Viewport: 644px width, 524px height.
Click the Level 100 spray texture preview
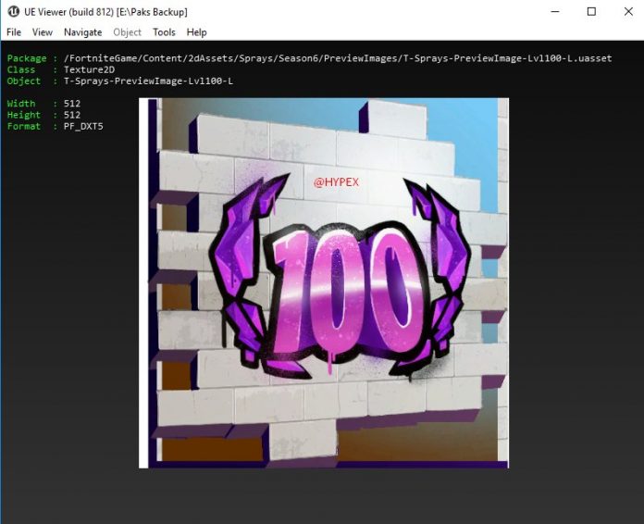point(324,282)
